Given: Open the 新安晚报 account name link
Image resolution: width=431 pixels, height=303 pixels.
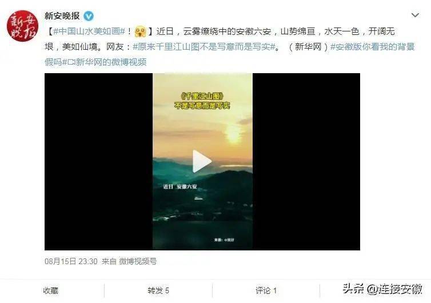Looking at the screenshot, I should point(62,16).
